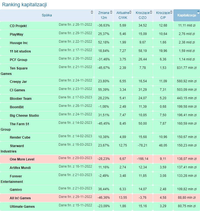This screenshot has height=211, width=200.
Task: Select CD Projekt capitalization 11,11 mld zł
Action: pos(187,25)
